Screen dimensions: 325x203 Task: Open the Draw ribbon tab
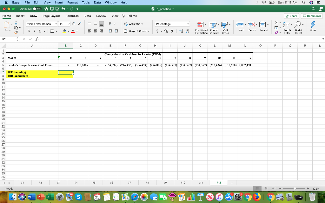tap(34, 16)
